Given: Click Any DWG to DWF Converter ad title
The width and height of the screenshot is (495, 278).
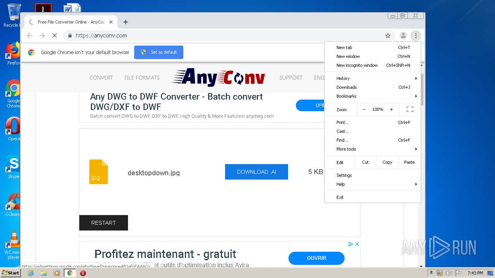Looking at the screenshot, I should tap(176, 102).
